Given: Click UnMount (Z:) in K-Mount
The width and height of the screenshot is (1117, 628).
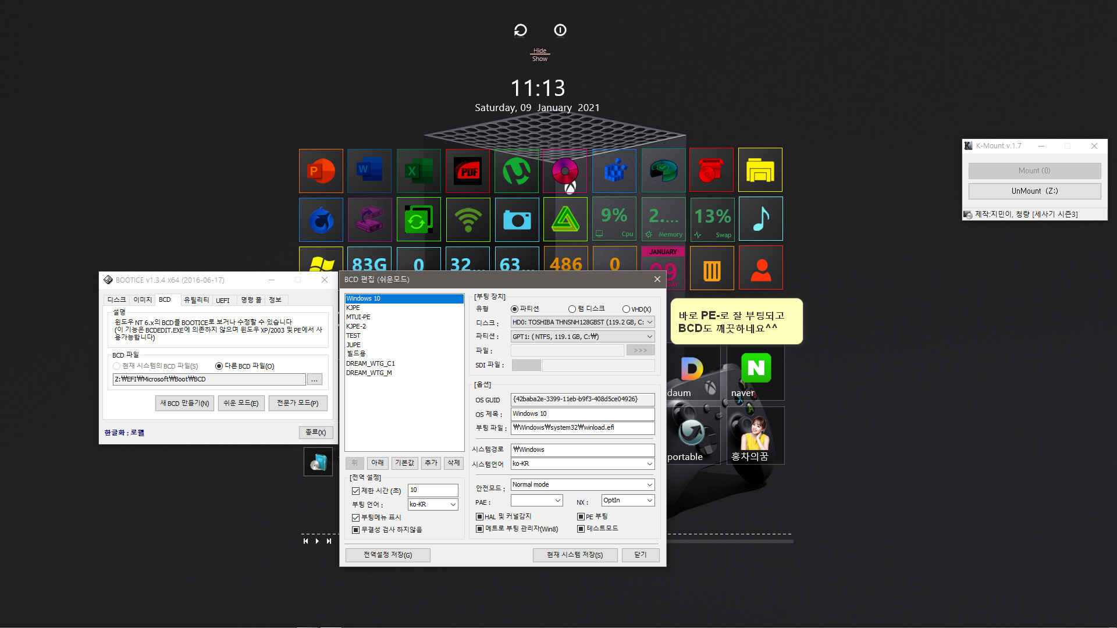Looking at the screenshot, I should pyautogui.click(x=1034, y=191).
